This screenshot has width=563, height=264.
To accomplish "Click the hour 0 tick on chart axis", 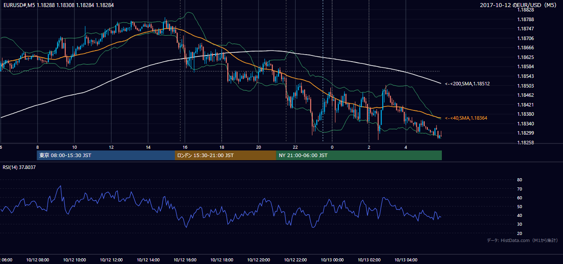I will pos(332,147).
